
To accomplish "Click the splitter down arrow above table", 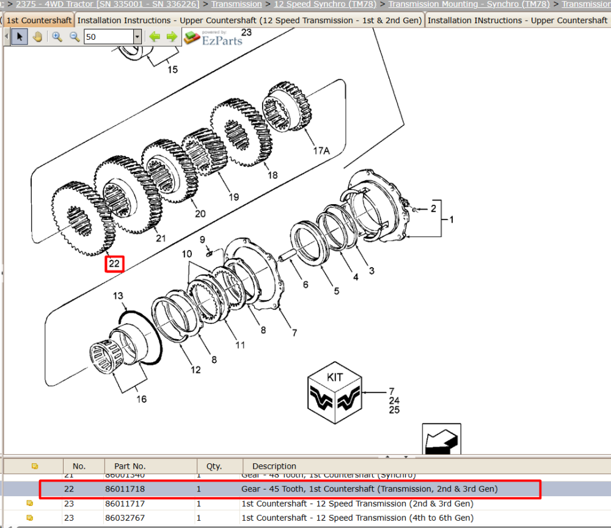I will 406,457.
